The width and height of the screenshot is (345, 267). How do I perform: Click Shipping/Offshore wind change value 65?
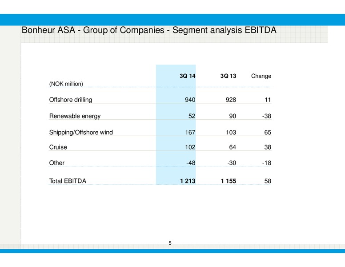(x=268, y=133)
